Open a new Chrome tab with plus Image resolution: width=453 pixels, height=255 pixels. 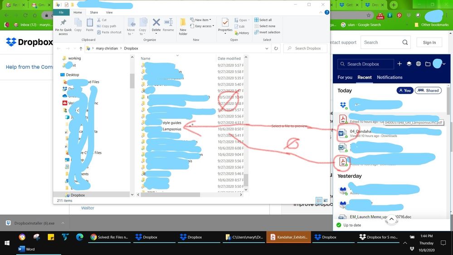(x=394, y=5)
